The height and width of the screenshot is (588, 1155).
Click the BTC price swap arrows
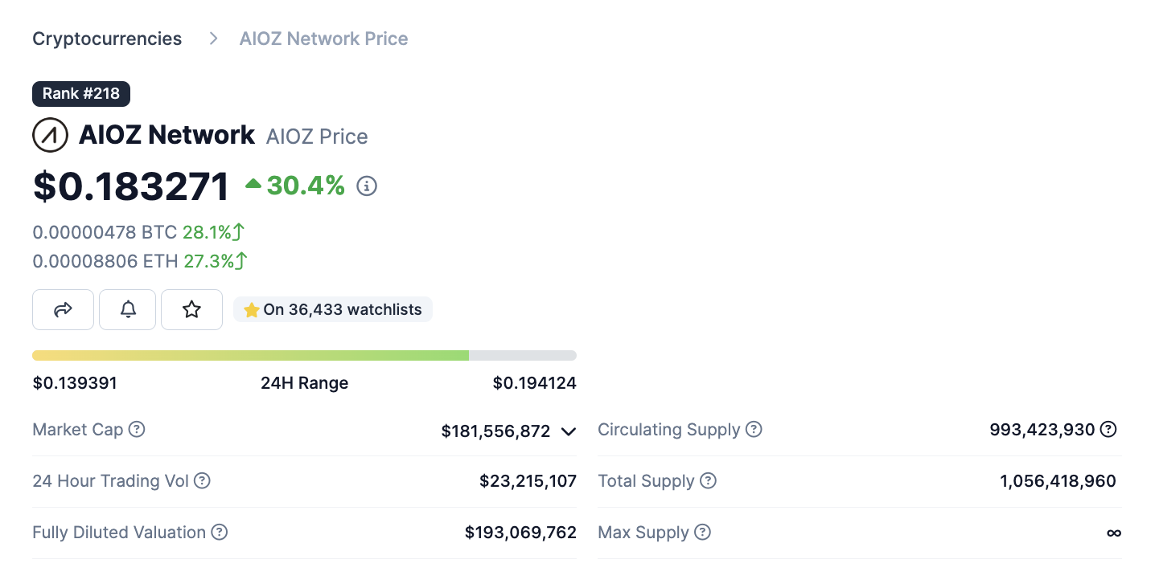point(239,232)
